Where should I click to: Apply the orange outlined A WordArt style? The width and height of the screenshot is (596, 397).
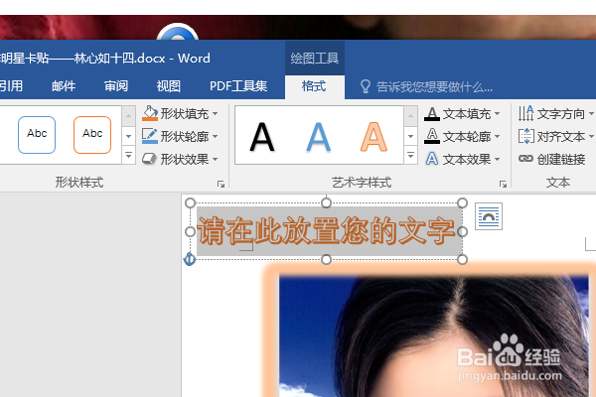tap(374, 137)
